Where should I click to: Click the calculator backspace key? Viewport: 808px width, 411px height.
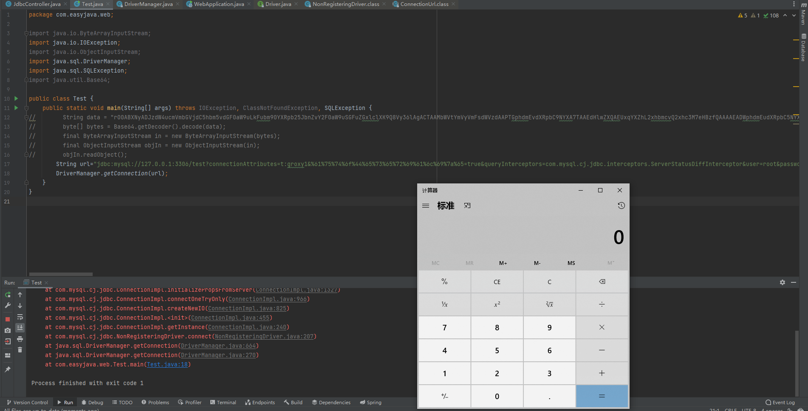pos(602,282)
